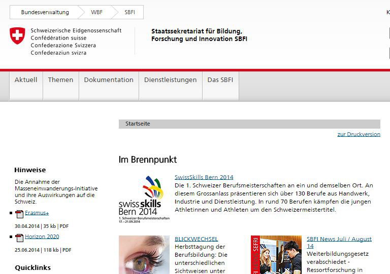Open the Dienstleistungen tab
The width and height of the screenshot is (390, 274).
tap(171, 86)
